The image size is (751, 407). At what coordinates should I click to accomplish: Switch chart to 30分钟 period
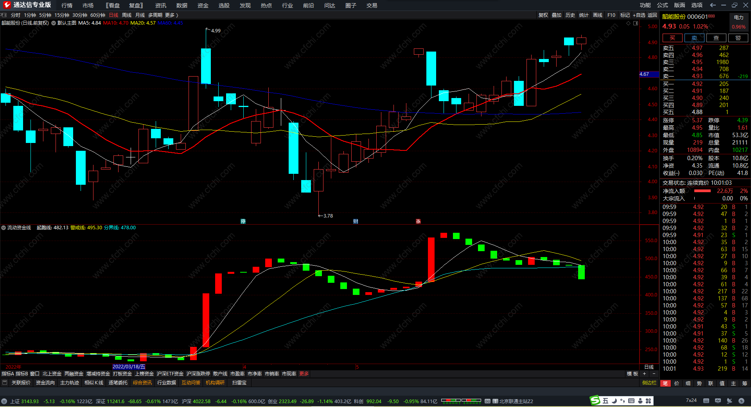point(80,15)
